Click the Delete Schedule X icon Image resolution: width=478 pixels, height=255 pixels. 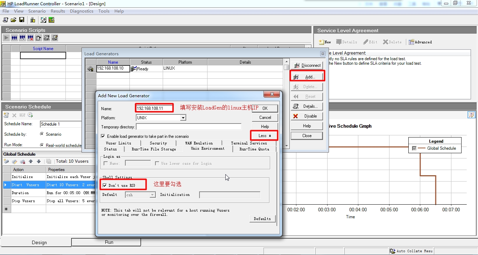(14, 115)
